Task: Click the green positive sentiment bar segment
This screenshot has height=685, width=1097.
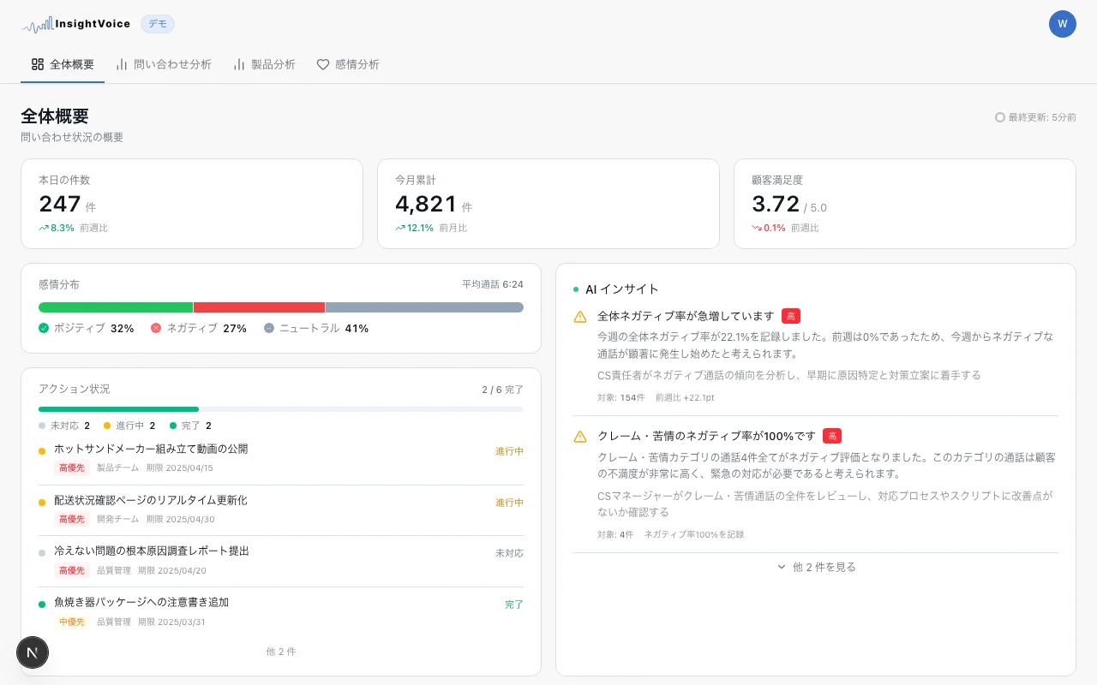Action: 116,307
